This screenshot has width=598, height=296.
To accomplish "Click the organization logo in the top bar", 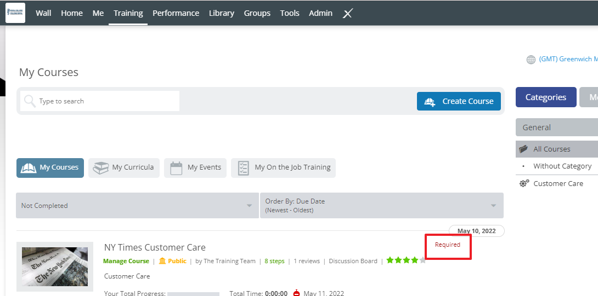I will point(15,13).
